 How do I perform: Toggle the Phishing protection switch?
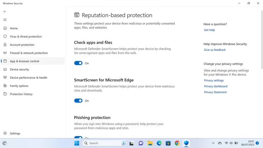coord(78,137)
